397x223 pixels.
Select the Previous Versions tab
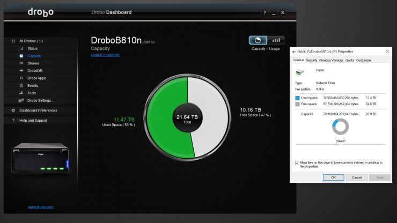point(331,60)
